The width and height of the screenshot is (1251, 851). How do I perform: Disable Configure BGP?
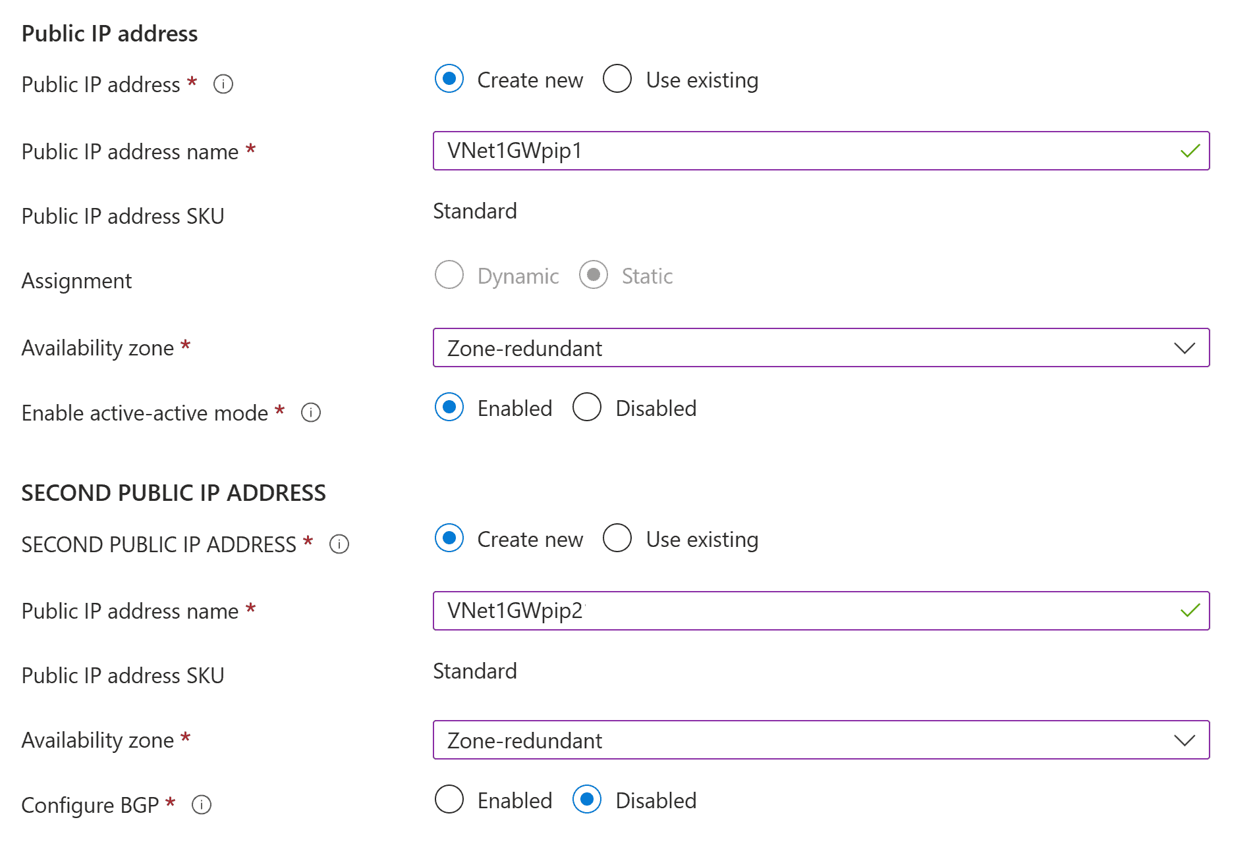pos(586,800)
